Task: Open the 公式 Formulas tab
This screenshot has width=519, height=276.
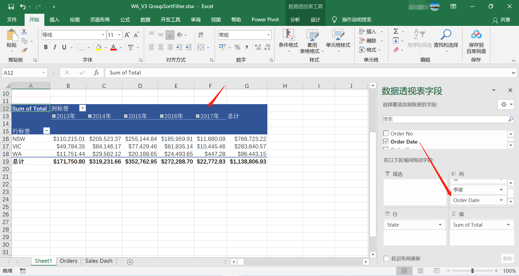Action: (125, 20)
